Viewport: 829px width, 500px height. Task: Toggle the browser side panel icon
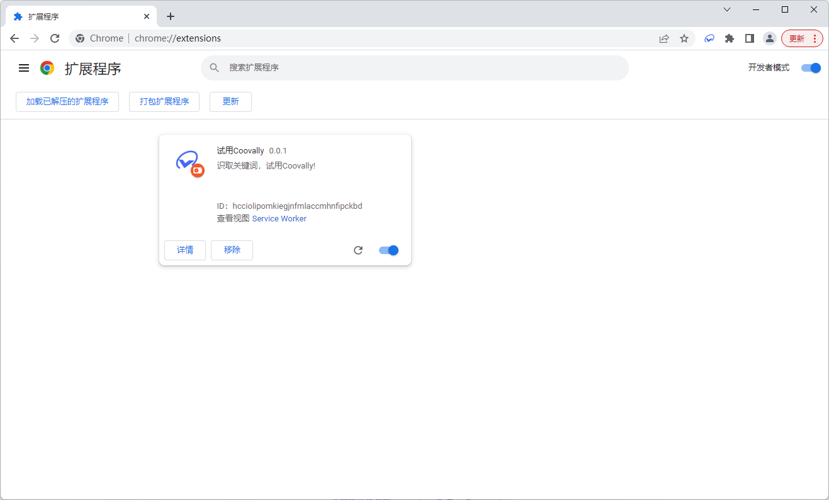(749, 38)
